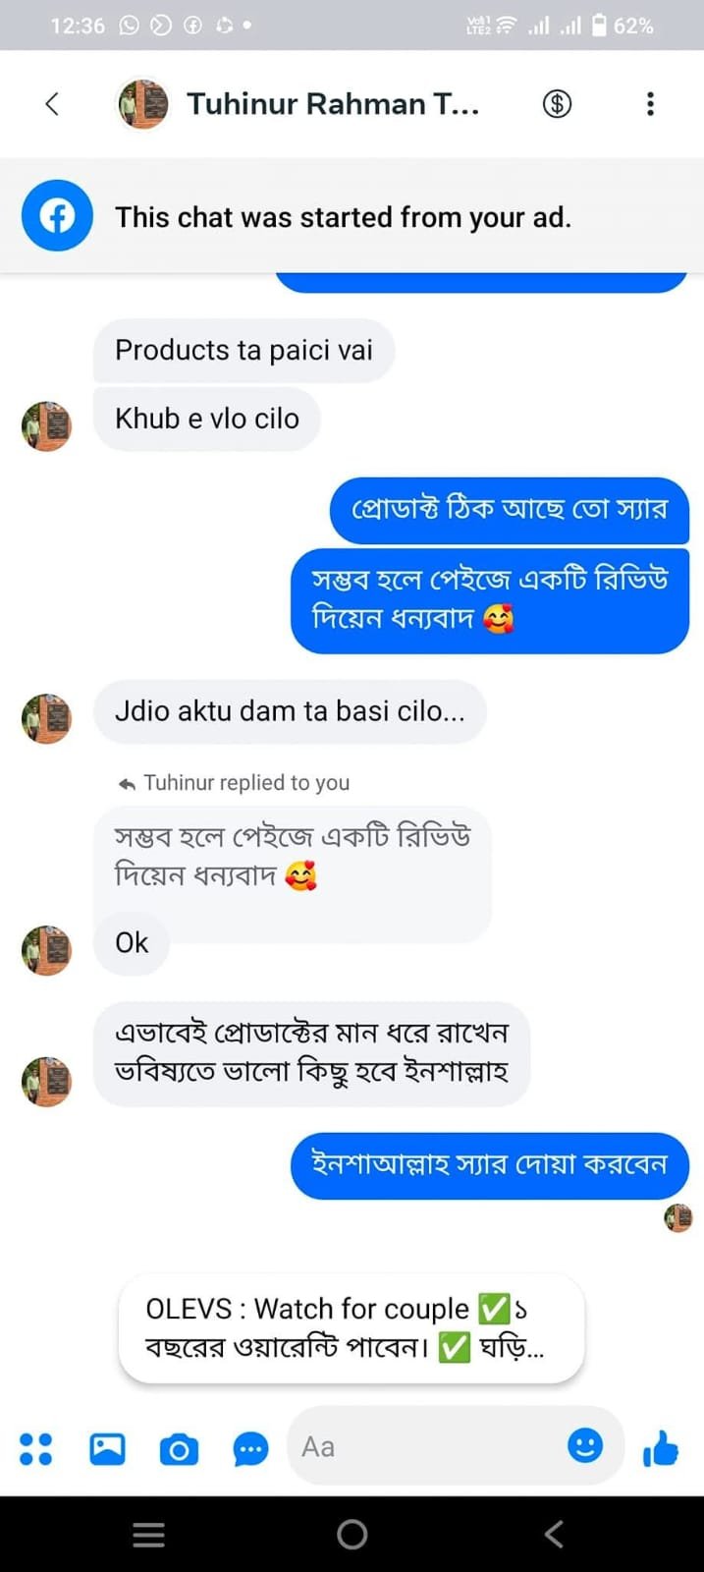
Task: Tap the Android back navigation button
Action: coord(555,1534)
